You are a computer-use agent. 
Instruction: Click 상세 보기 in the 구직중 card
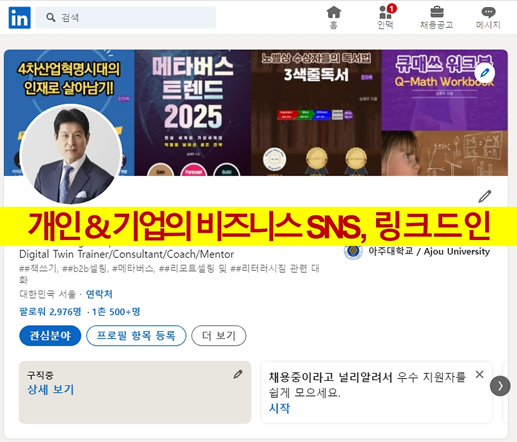[x=50, y=389]
